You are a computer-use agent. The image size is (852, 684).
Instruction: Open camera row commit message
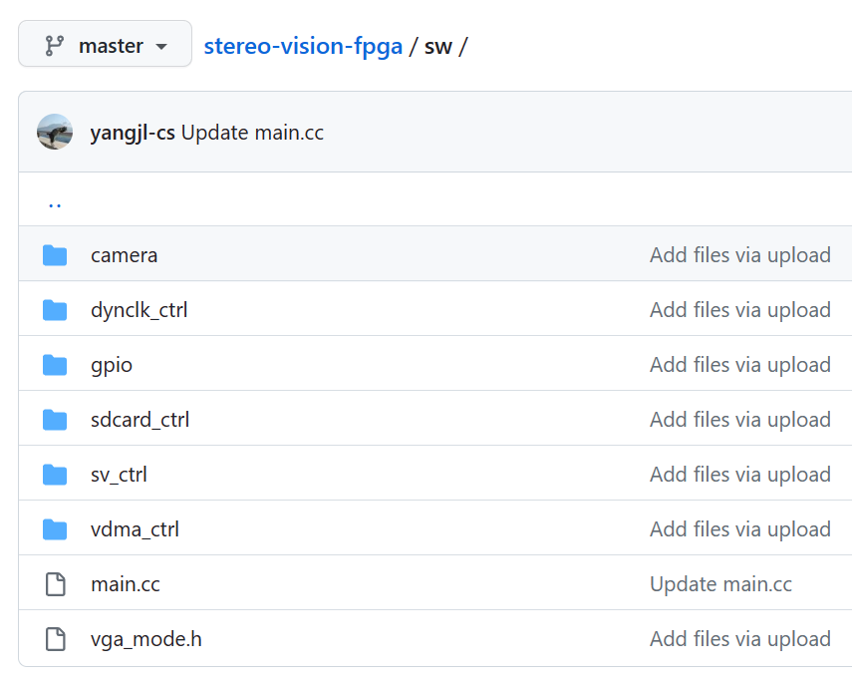pyautogui.click(x=740, y=255)
